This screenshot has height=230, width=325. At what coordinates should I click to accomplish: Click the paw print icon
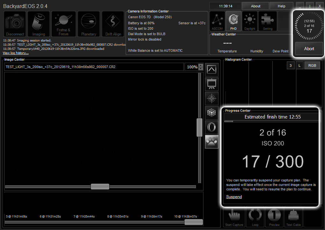pyautogui.click(x=212, y=142)
